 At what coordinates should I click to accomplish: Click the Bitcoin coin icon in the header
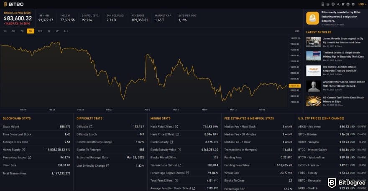click(x=333, y=4)
